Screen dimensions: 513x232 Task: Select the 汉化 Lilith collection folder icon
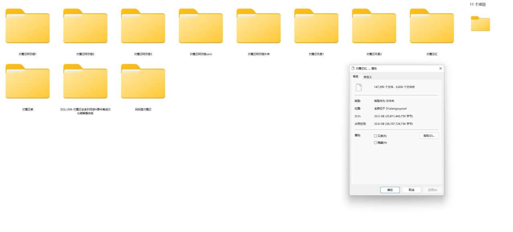coord(85,81)
